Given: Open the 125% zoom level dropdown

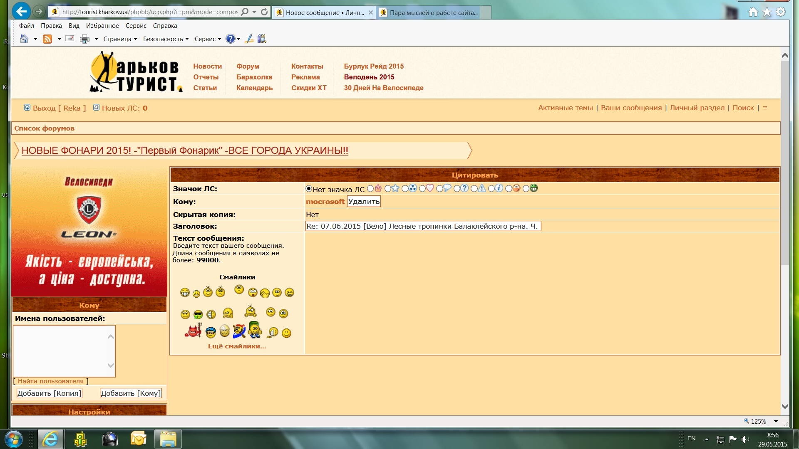Looking at the screenshot, I should click(776, 421).
